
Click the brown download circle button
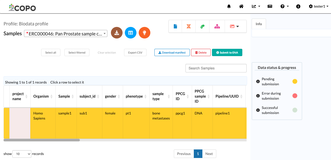[x=117, y=33]
